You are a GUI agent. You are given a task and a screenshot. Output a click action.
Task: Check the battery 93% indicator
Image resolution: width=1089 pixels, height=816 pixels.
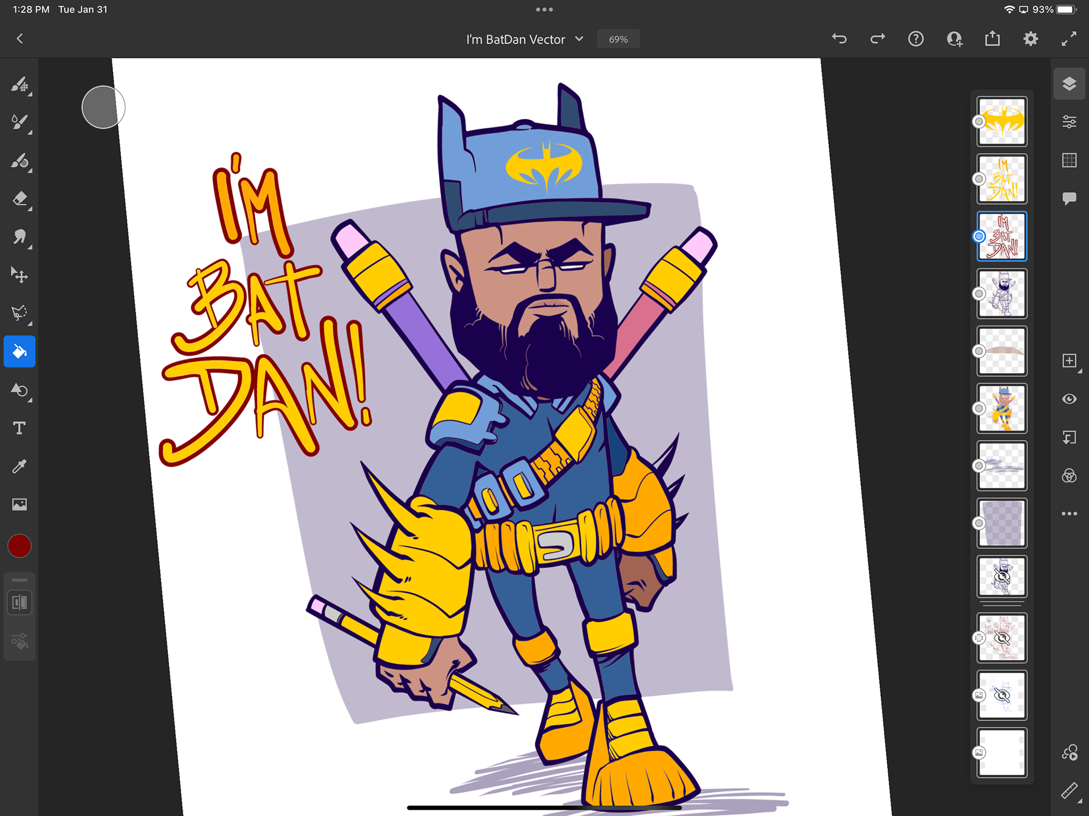tap(1054, 10)
